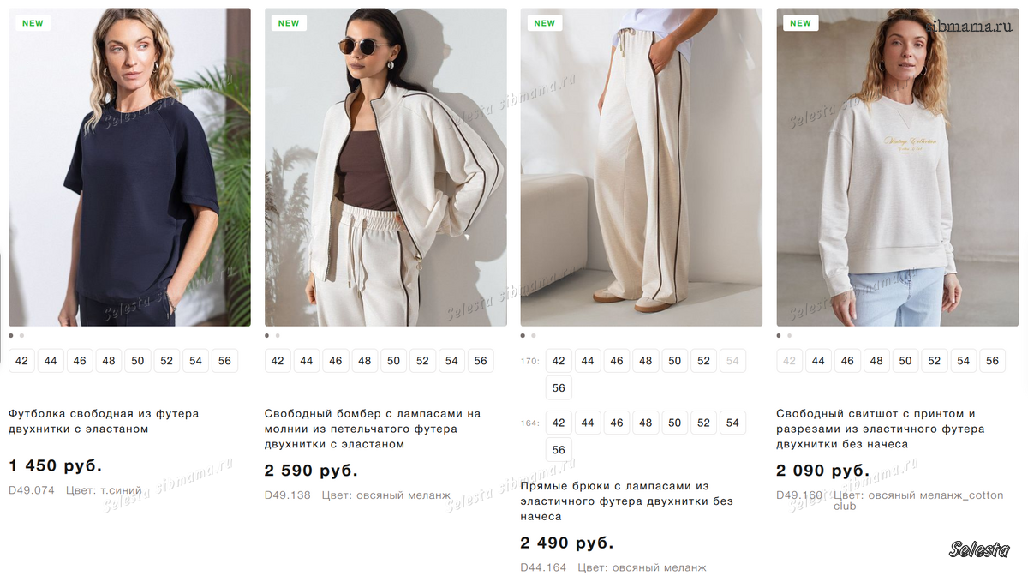Select size 54 in the trousers' 164 row

pyautogui.click(x=732, y=423)
